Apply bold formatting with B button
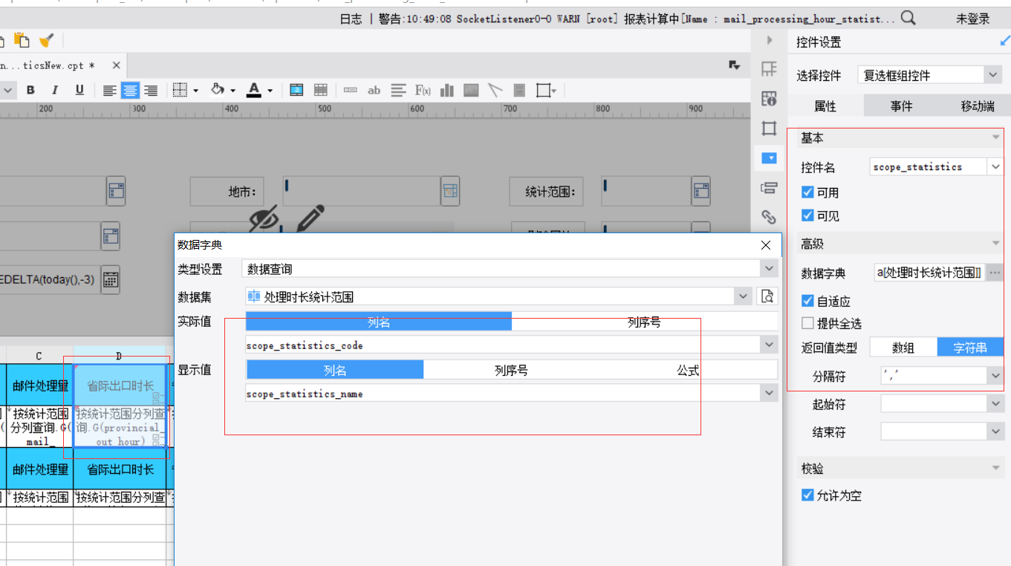 [x=30, y=91]
